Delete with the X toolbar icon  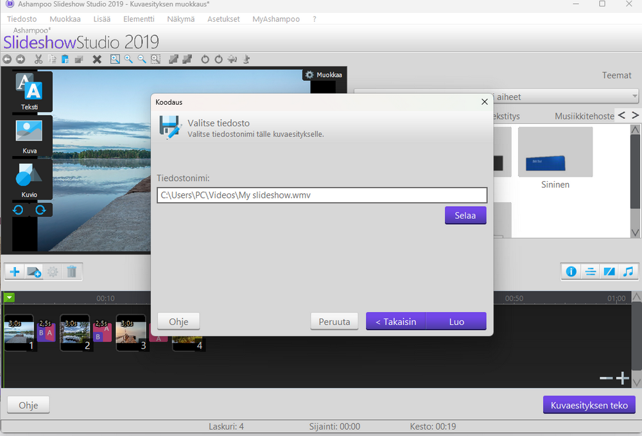click(x=97, y=59)
